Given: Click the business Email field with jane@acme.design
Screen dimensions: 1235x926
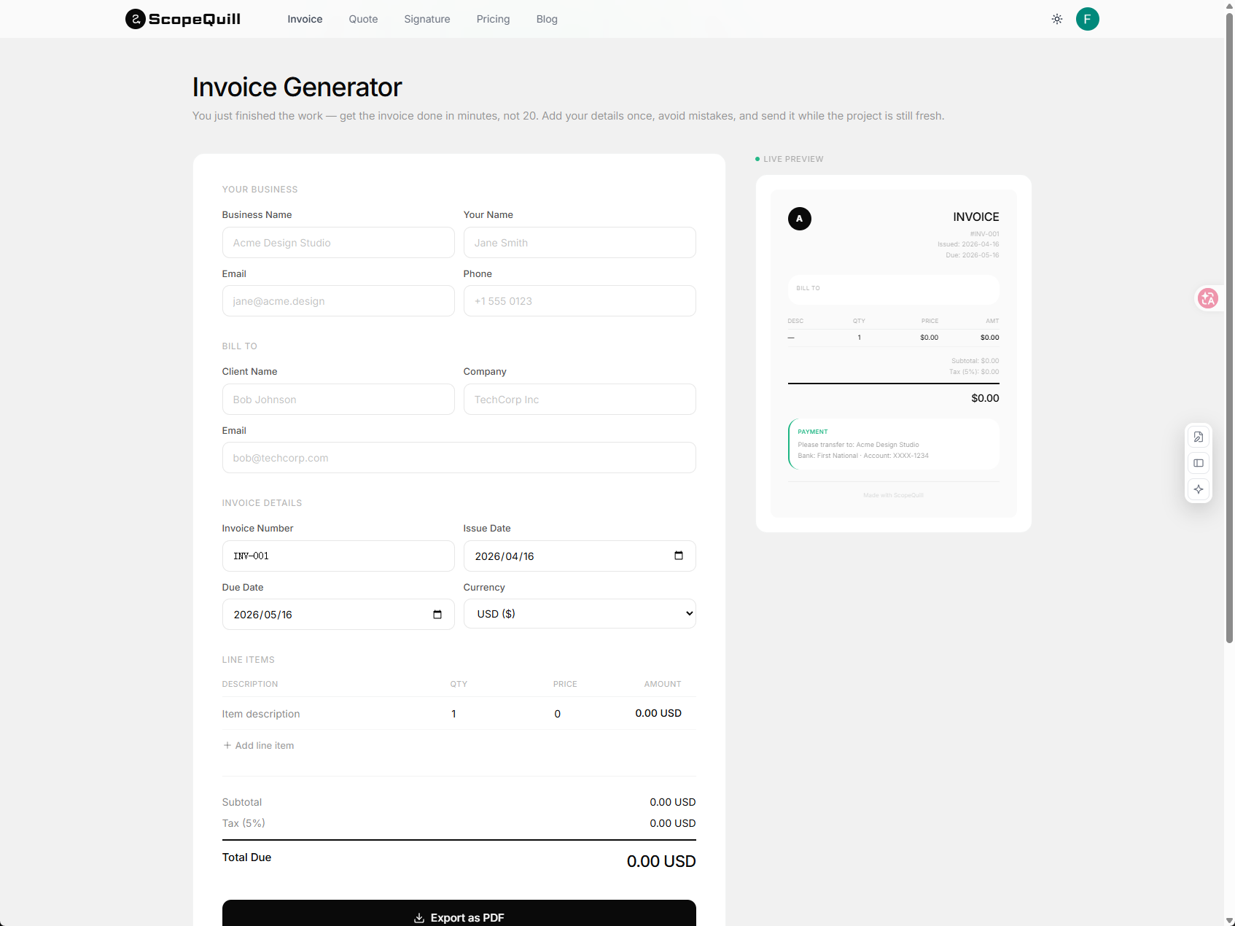Looking at the screenshot, I should click(x=338, y=300).
